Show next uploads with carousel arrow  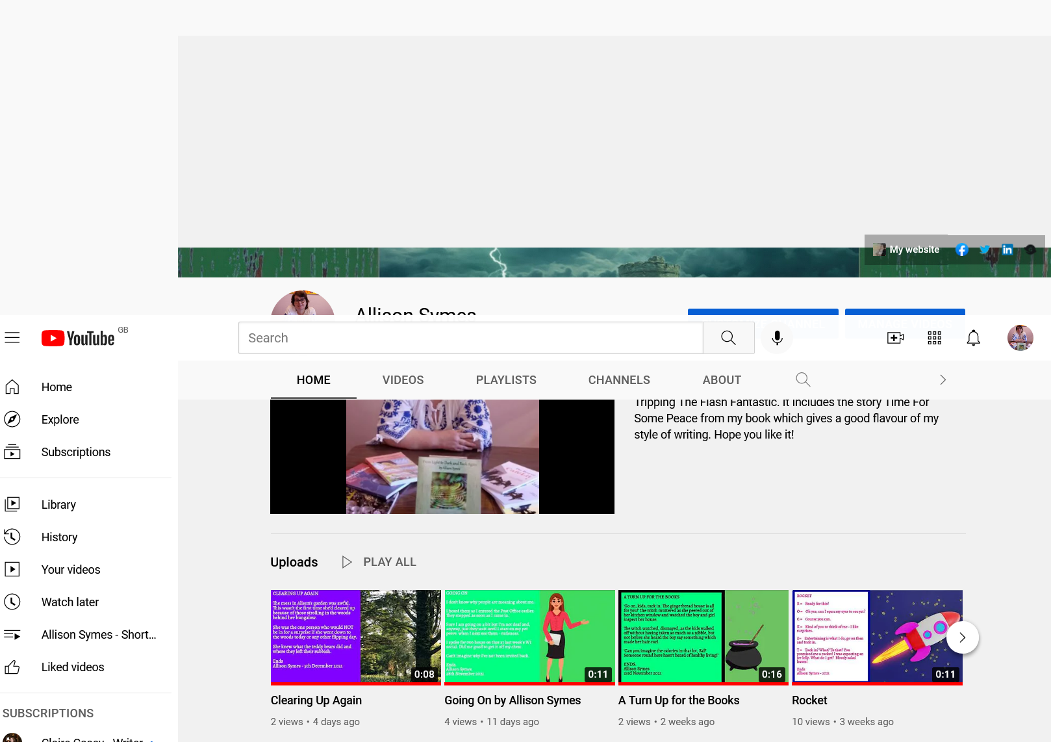point(962,638)
